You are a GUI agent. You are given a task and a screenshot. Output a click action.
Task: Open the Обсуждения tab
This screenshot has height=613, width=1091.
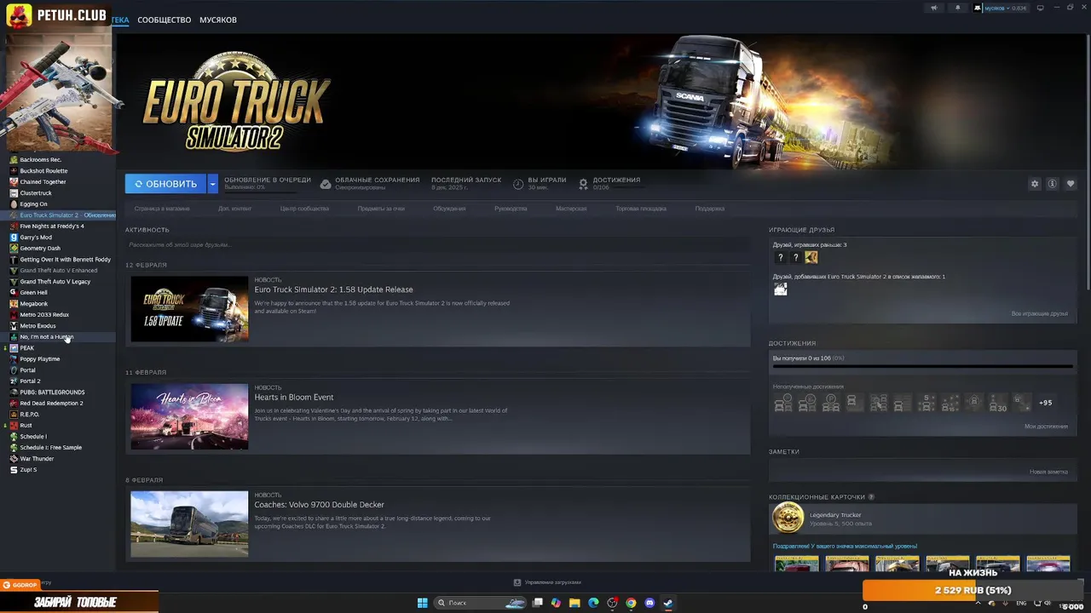pos(449,209)
